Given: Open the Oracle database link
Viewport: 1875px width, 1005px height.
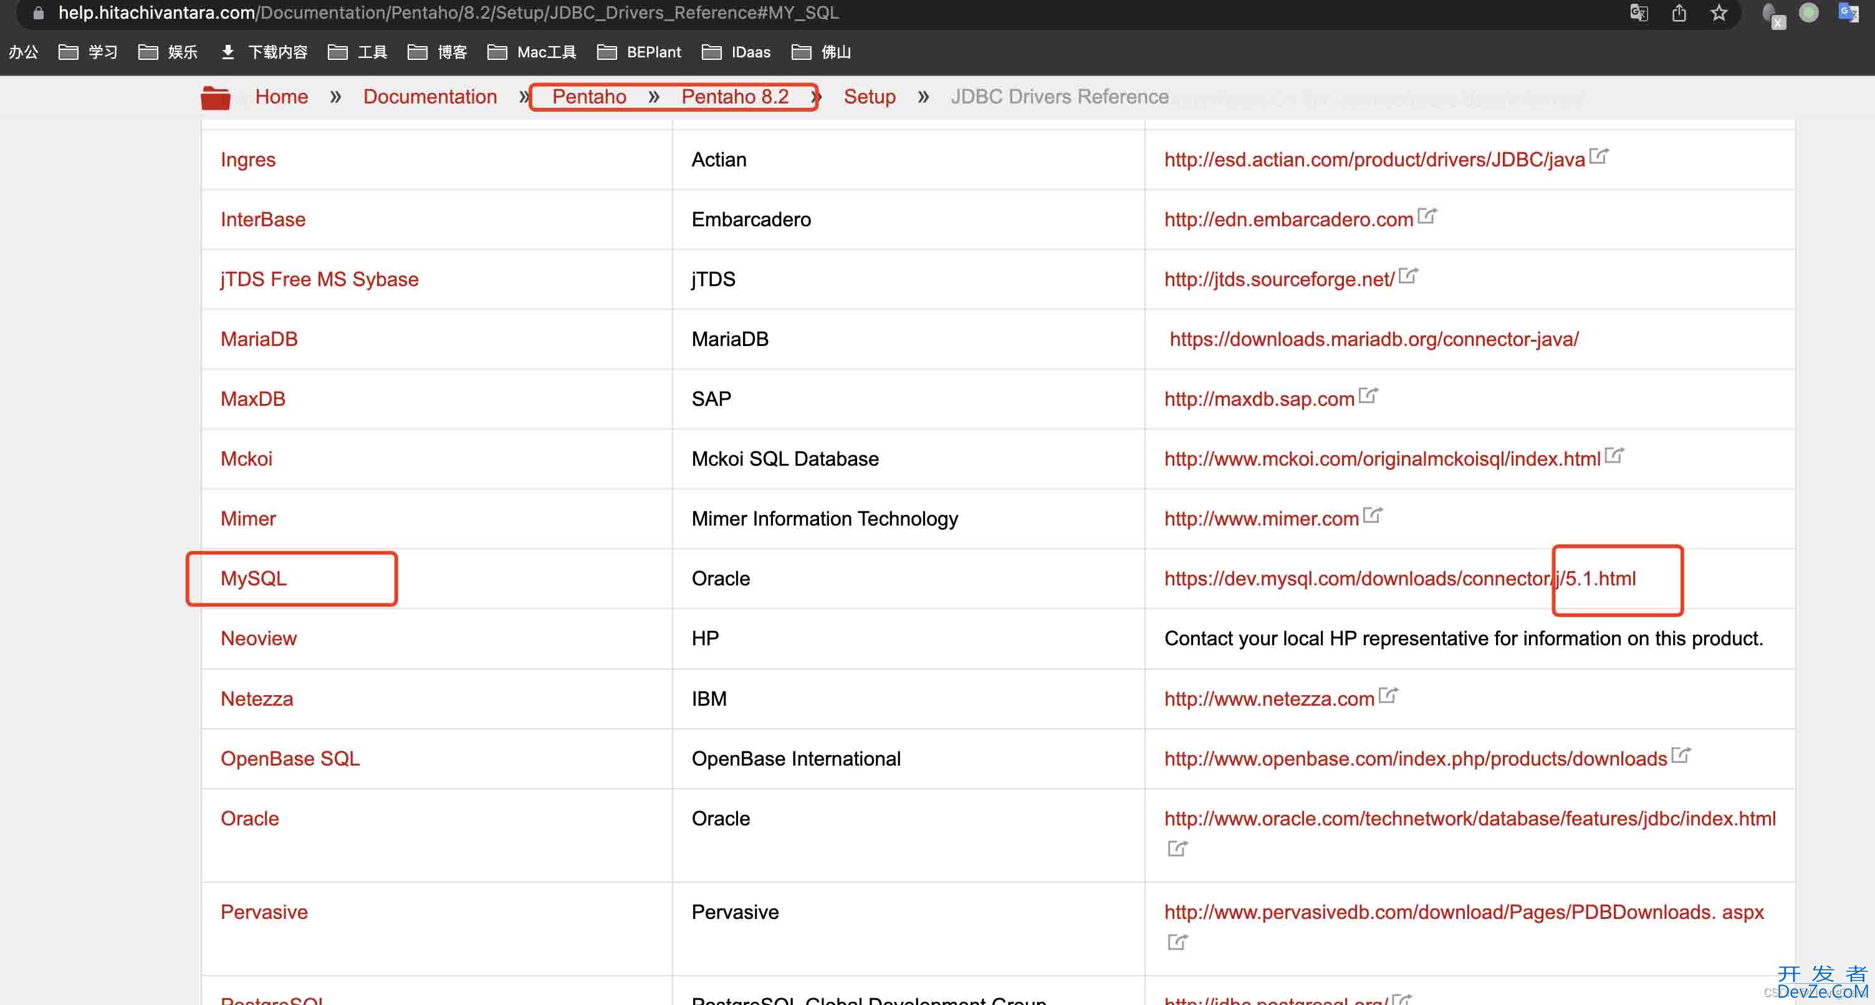Looking at the screenshot, I should pos(250,819).
